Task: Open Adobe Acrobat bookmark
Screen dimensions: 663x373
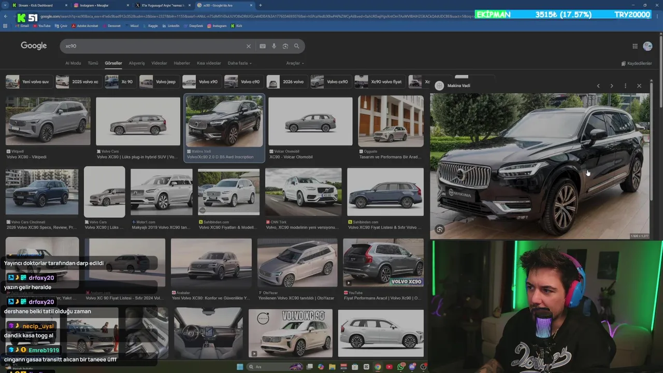Action: [85, 26]
